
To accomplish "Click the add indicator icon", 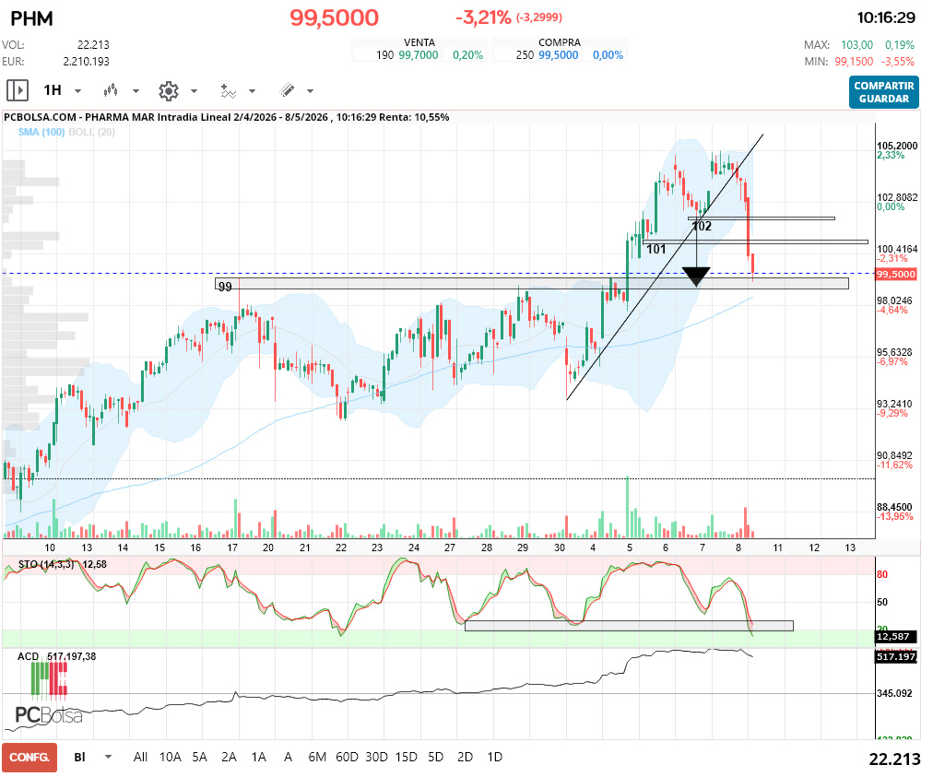I will click(x=228, y=90).
